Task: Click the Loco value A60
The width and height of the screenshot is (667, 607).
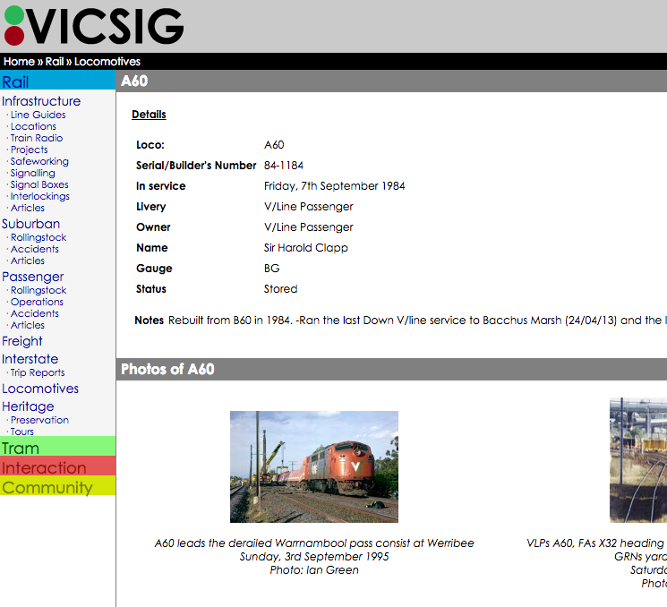Action: (274, 145)
